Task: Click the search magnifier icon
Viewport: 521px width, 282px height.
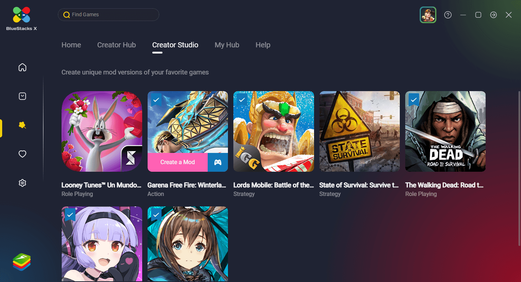Action: (x=67, y=15)
